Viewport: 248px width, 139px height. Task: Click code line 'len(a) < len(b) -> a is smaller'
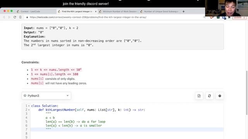tap(74, 125)
